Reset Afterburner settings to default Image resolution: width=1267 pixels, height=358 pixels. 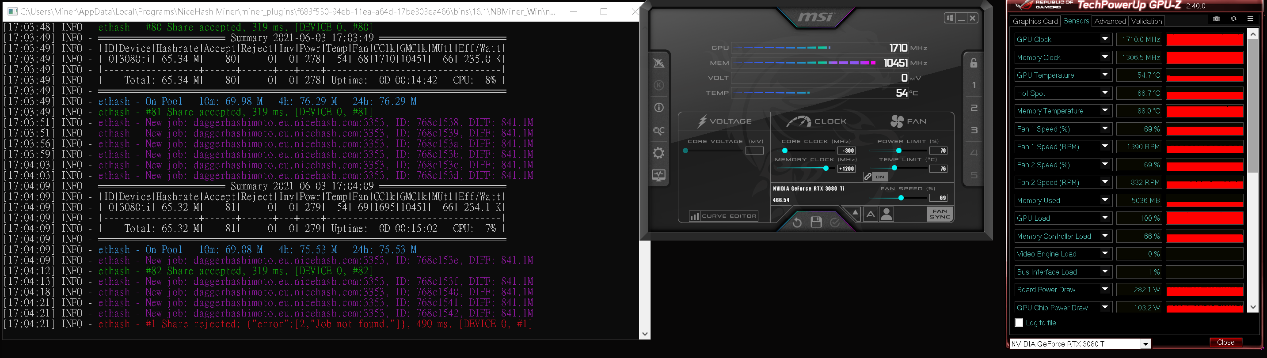pyautogui.click(x=797, y=222)
